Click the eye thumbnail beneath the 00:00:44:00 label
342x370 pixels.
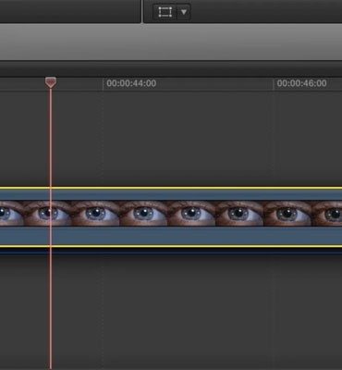[143, 214]
